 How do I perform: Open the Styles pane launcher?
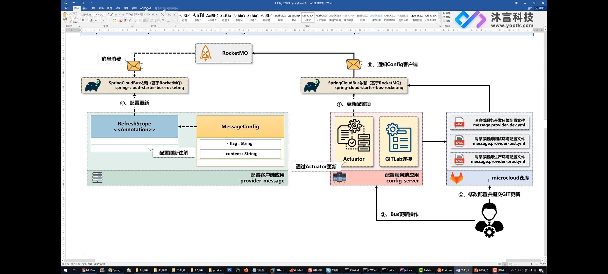440,26
